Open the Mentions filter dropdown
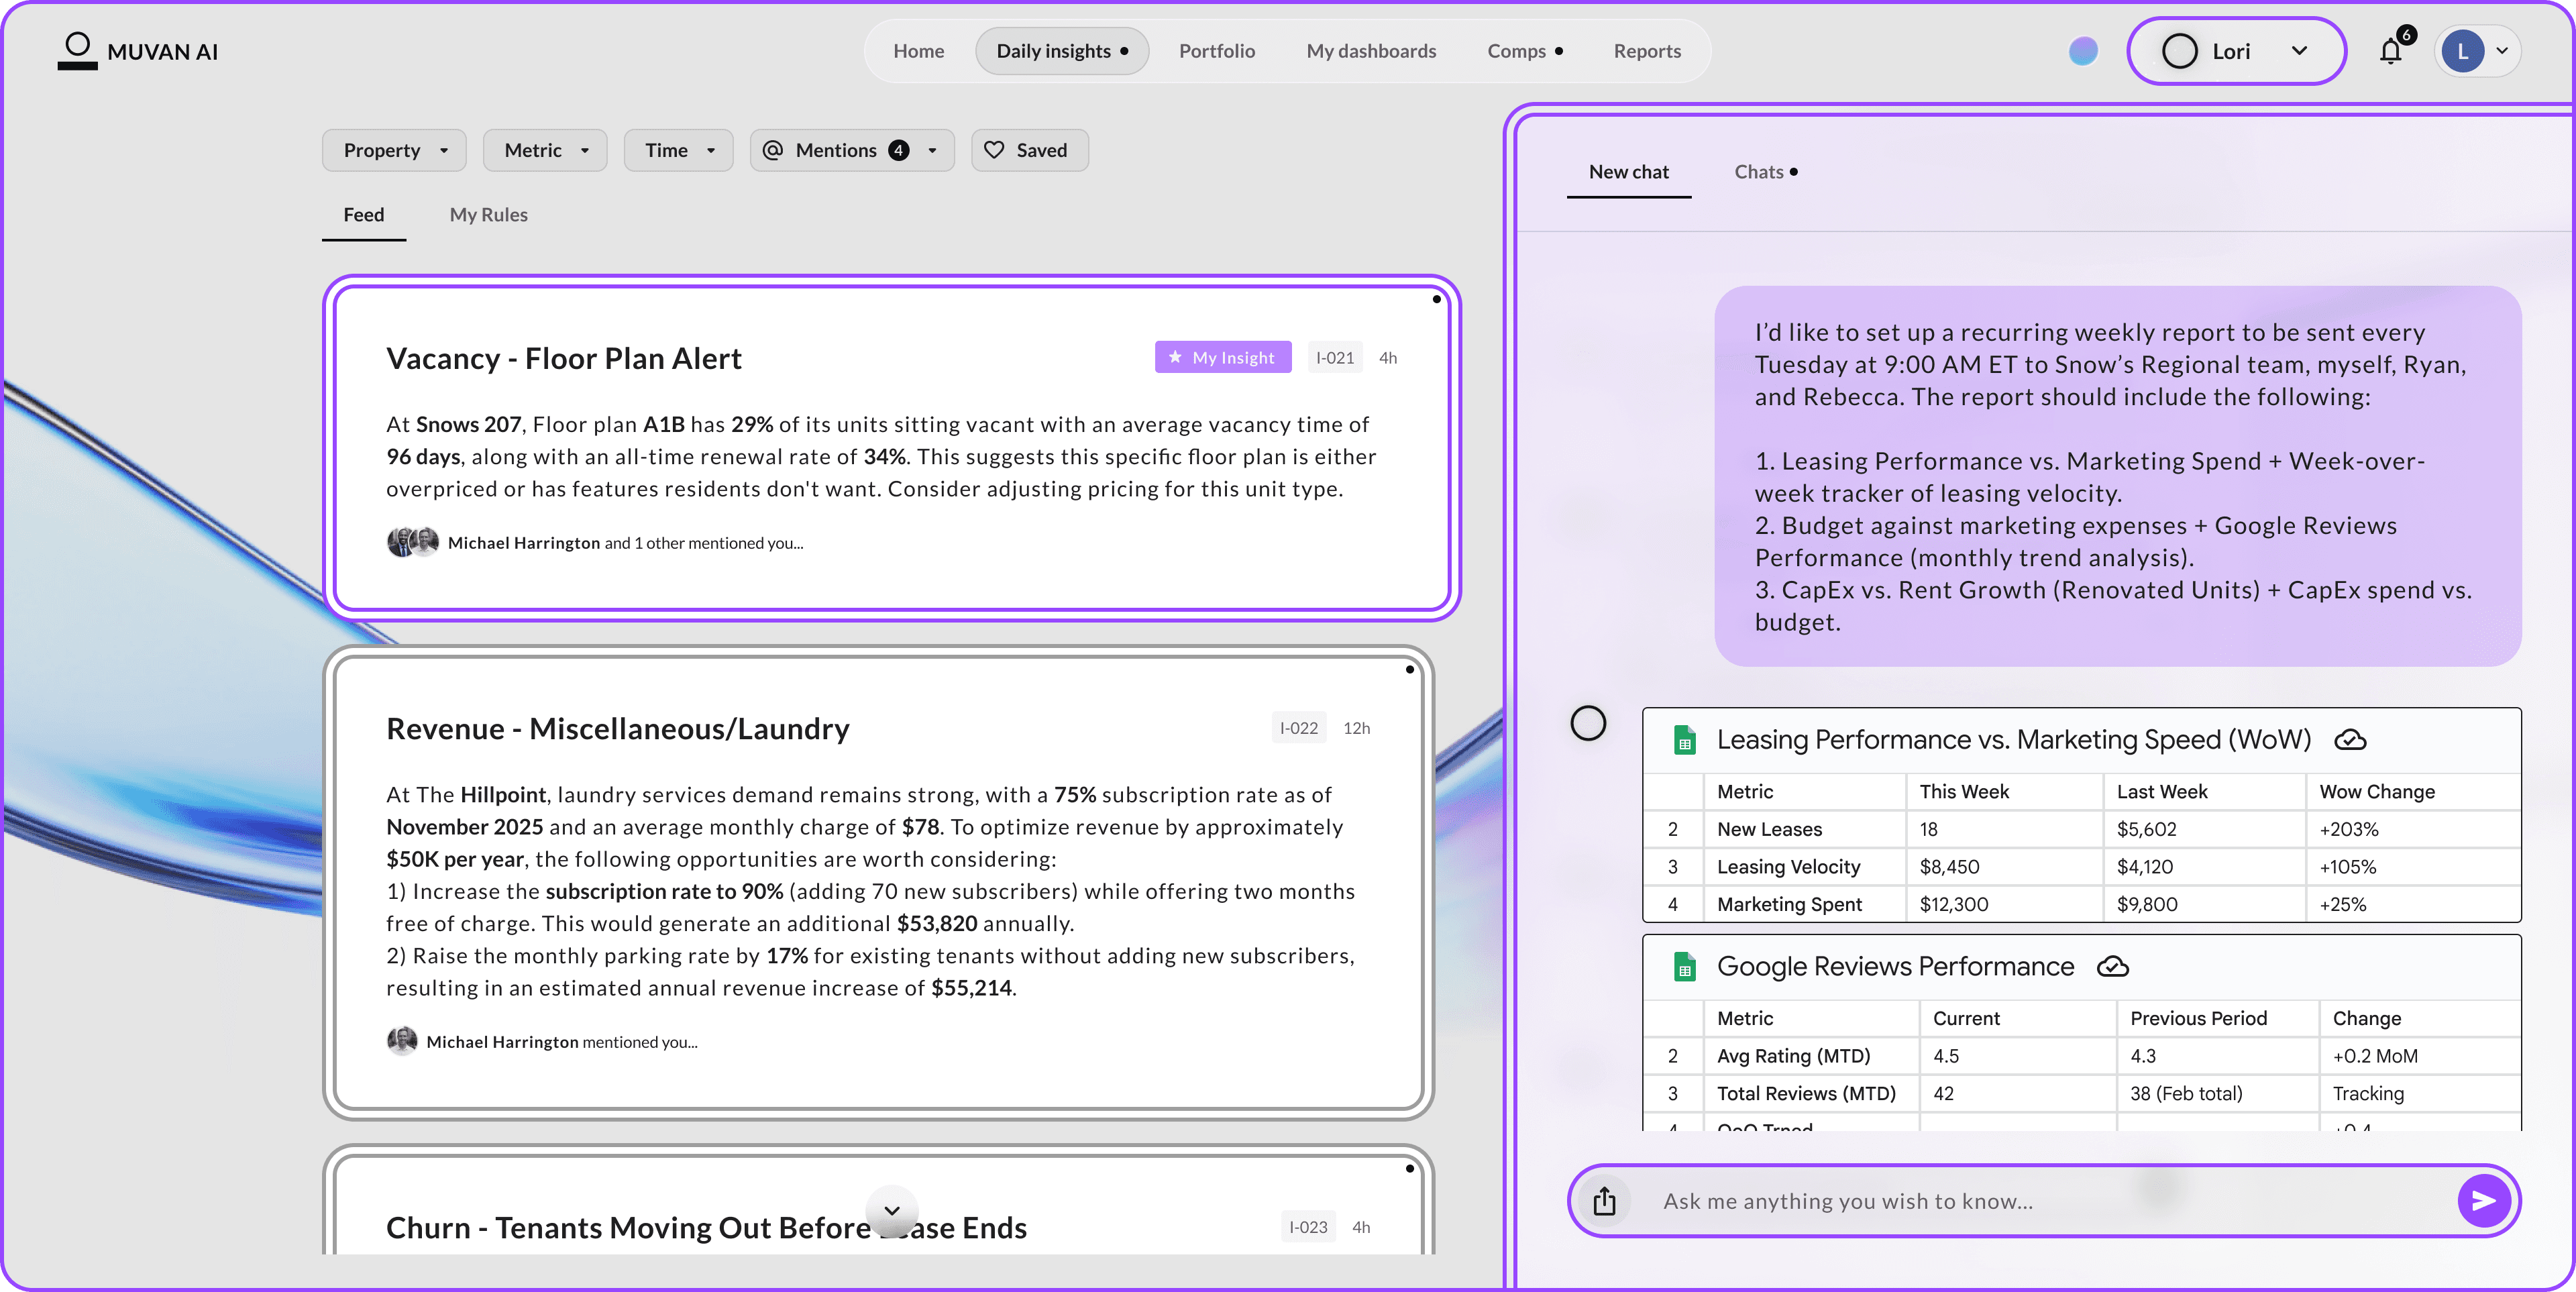2576x1292 pixels. point(851,150)
